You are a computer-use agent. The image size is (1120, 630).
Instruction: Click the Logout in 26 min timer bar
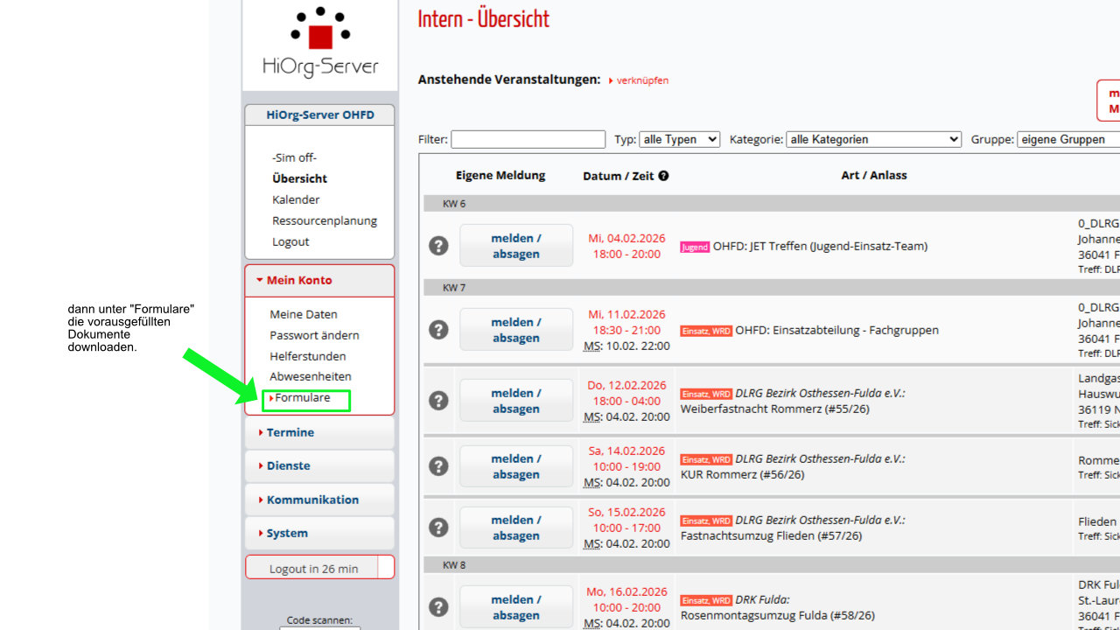point(313,569)
